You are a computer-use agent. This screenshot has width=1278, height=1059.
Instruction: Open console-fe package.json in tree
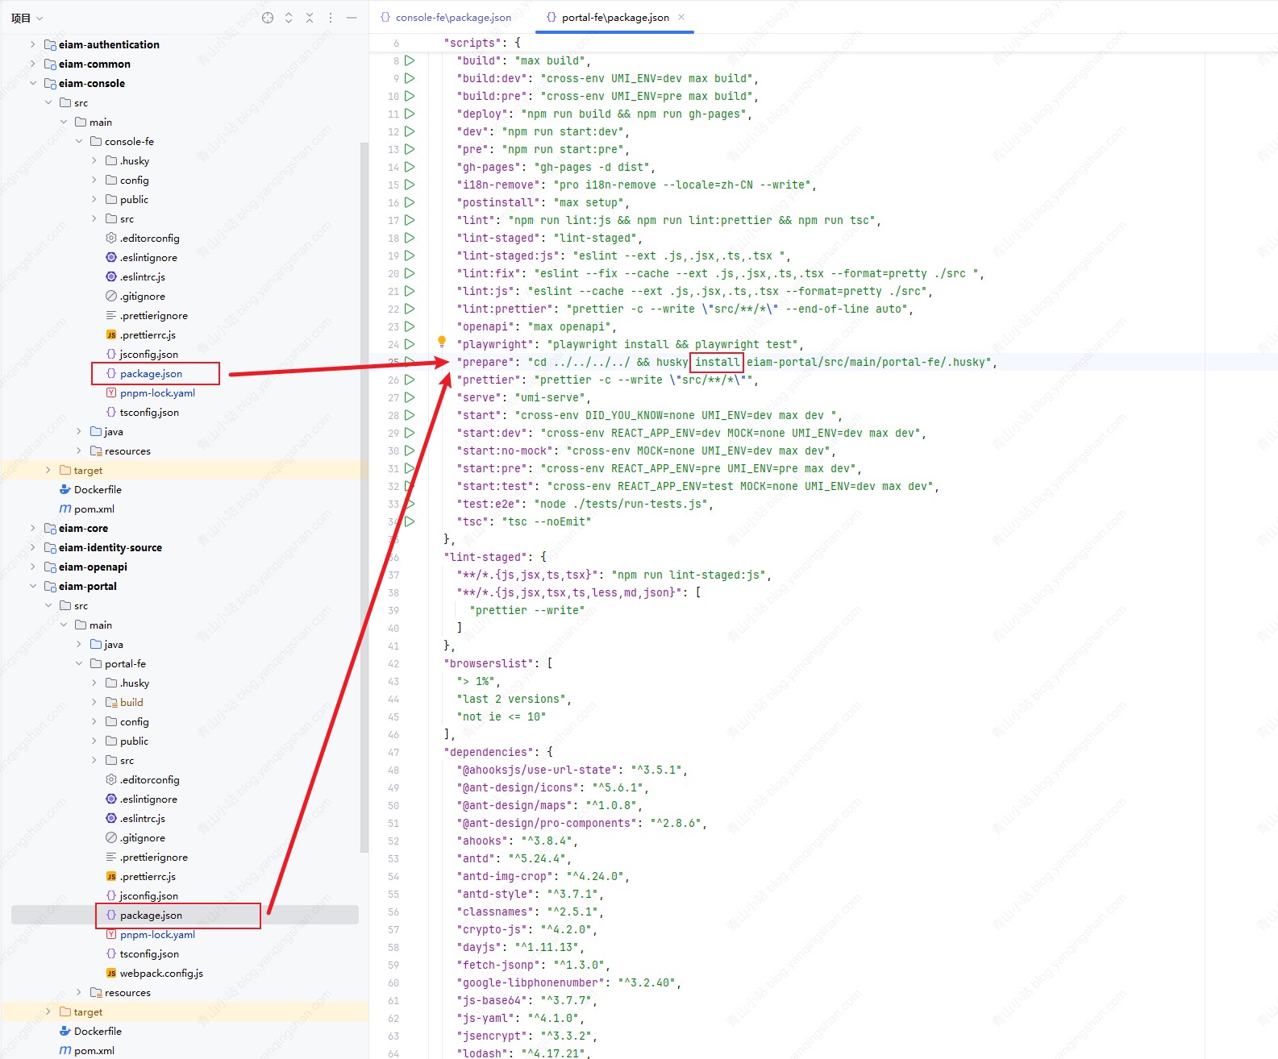(151, 373)
